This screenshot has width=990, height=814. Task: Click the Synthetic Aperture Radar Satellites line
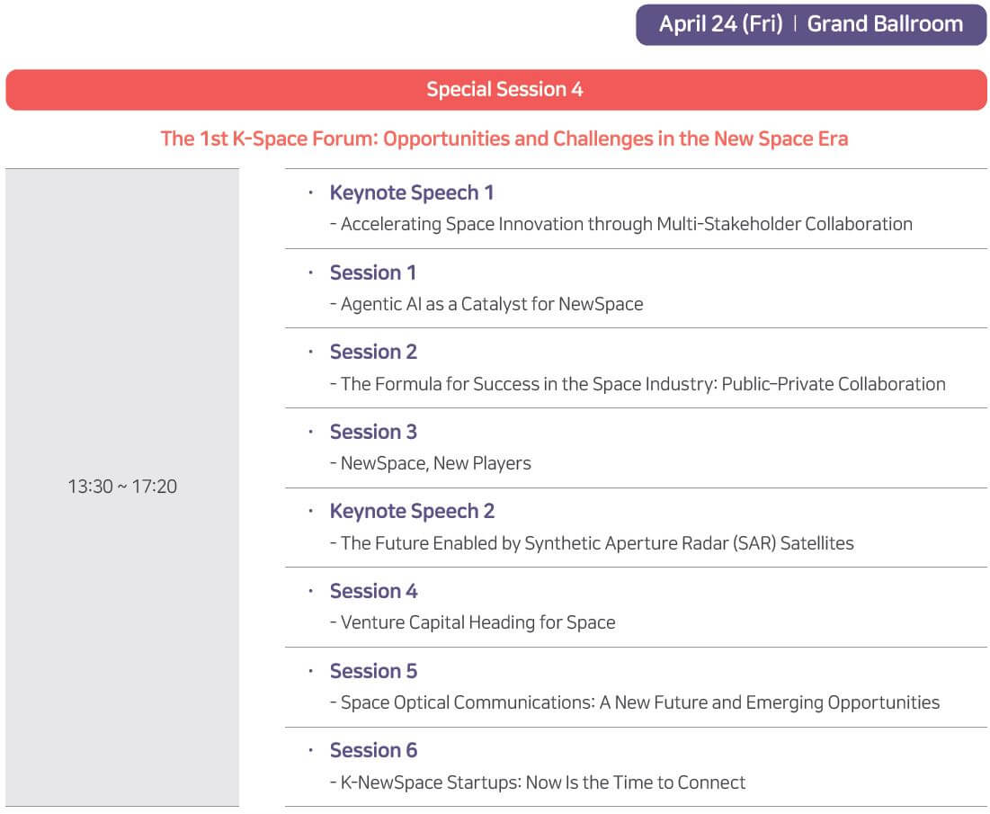click(592, 543)
